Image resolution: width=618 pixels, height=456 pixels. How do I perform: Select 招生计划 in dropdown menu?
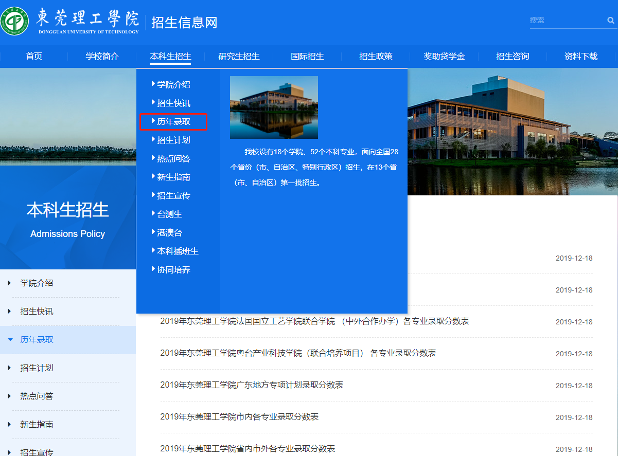[173, 140]
